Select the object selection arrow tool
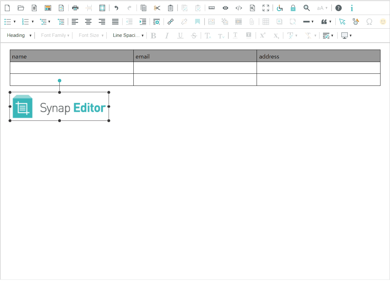 click(342, 22)
